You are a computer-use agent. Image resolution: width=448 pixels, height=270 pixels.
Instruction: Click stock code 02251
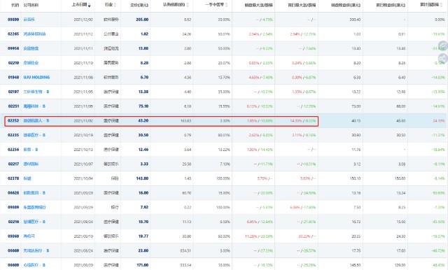[13, 106]
